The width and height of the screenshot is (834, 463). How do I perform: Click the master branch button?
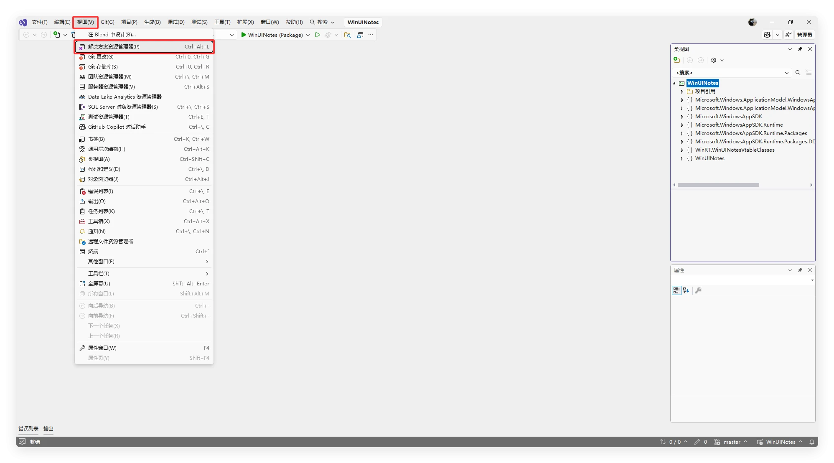click(x=732, y=442)
